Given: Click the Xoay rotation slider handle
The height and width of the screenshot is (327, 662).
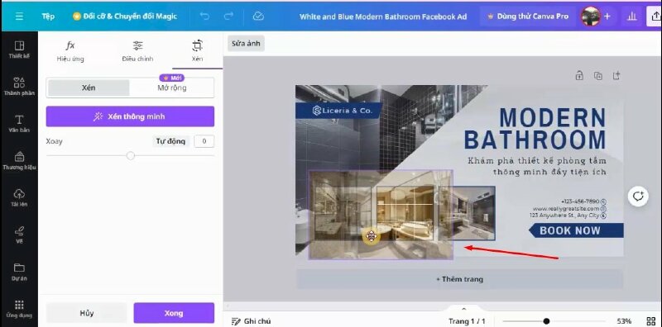Looking at the screenshot, I should point(131,155).
